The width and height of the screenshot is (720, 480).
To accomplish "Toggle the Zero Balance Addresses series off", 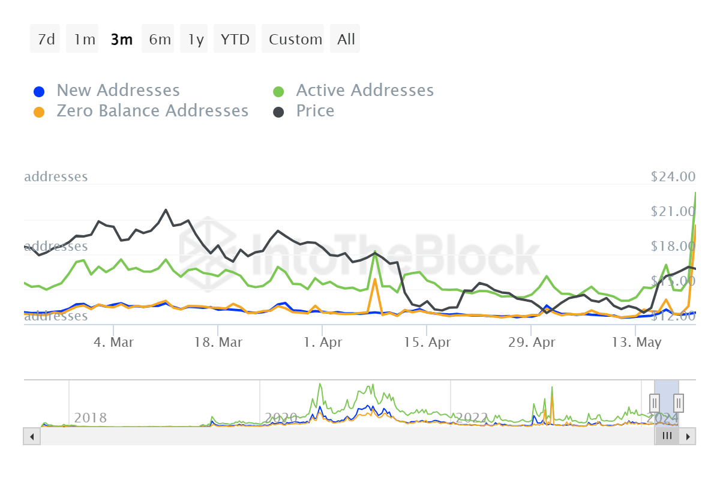I will [x=152, y=110].
